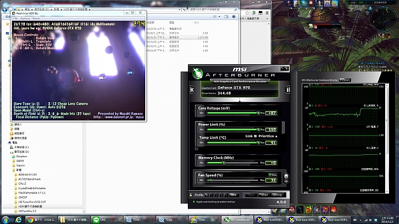Switch to the Chrome taskbar button

coord(42,220)
